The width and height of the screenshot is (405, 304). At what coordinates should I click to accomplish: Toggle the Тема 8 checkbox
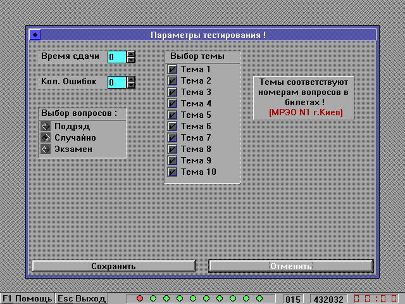point(172,149)
